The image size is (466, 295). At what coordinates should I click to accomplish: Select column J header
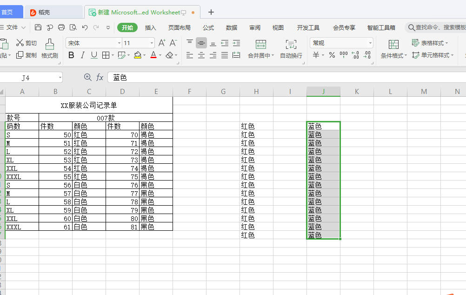[323, 92]
